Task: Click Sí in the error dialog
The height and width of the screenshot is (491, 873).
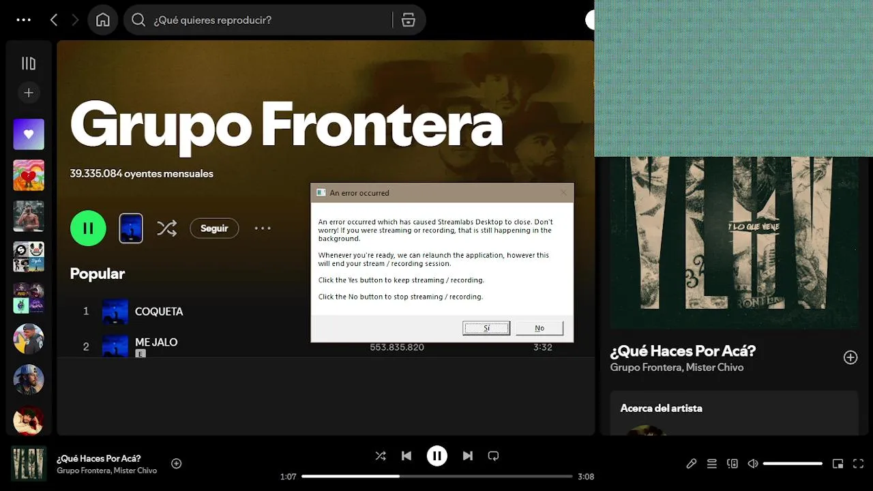Action: tap(486, 328)
